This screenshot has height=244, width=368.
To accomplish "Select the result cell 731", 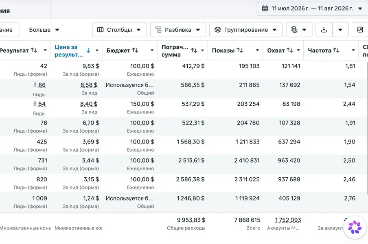I will [42, 161].
